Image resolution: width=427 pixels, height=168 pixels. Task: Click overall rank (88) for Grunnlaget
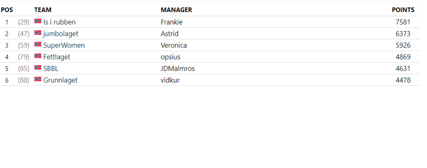tap(24, 80)
